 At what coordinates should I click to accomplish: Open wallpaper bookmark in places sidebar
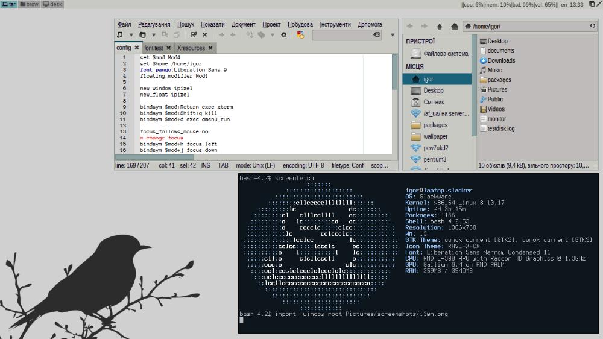click(x=437, y=136)
